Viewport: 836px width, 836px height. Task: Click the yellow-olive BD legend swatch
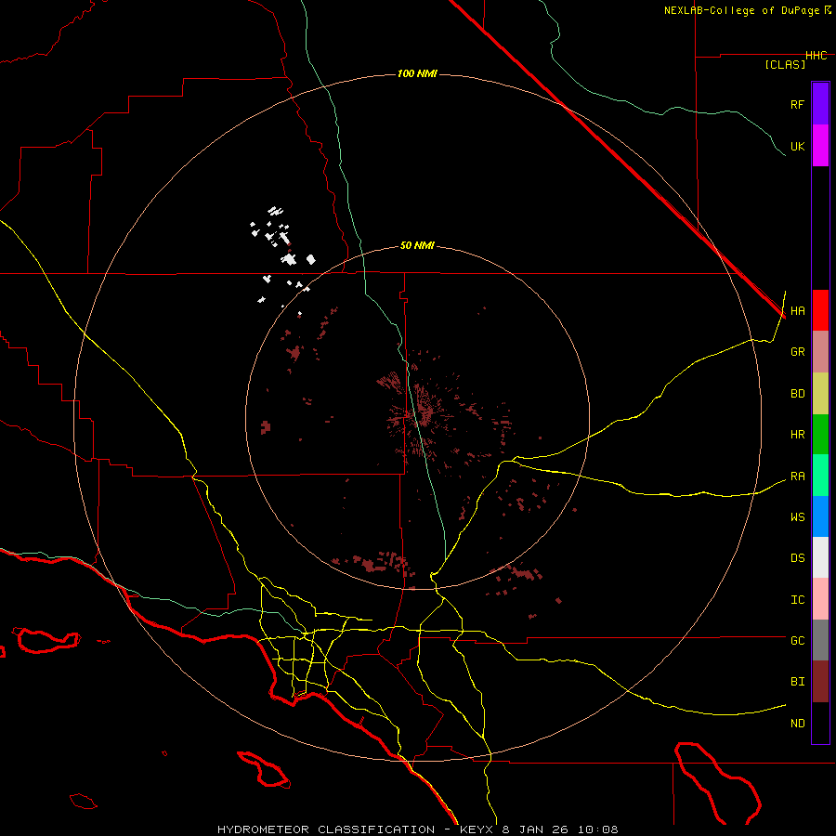point(820,393)
